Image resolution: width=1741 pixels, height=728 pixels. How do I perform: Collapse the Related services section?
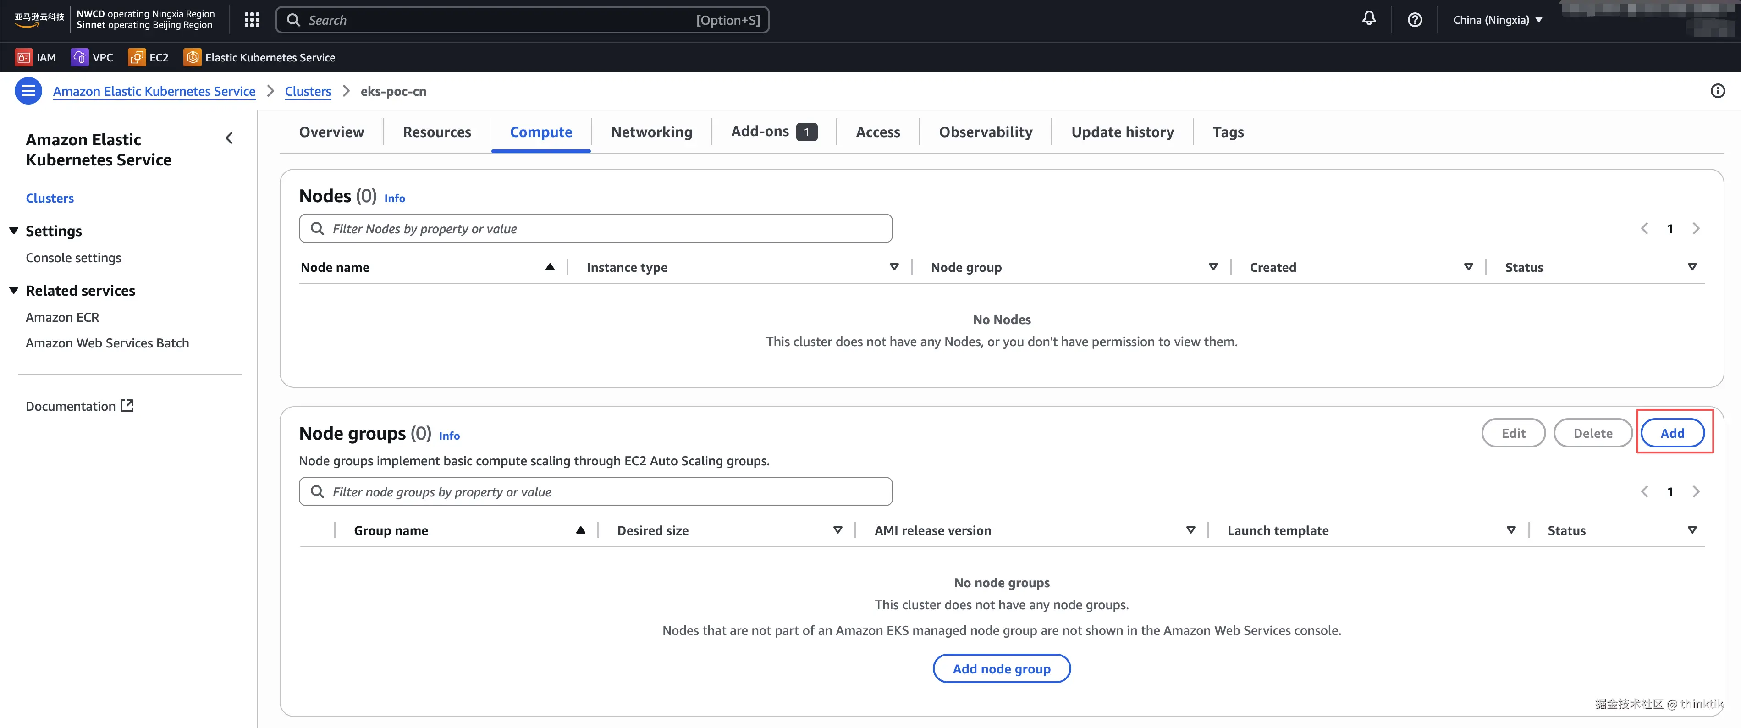click(13, 291)
